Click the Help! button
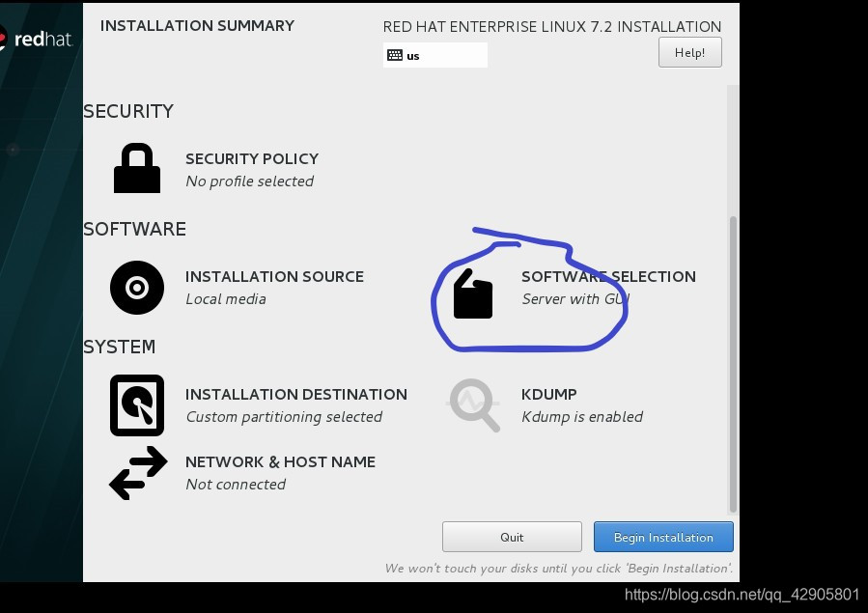 [689, 52]
